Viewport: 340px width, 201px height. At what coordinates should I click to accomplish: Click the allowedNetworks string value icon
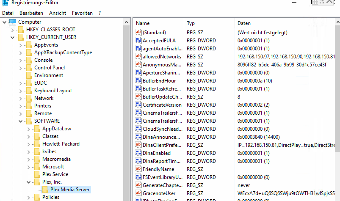(138, 56)
